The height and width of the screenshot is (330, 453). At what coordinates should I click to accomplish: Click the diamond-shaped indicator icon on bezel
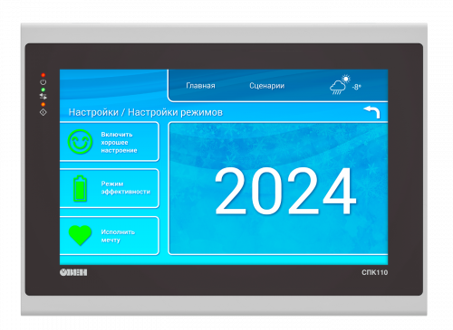43,112
